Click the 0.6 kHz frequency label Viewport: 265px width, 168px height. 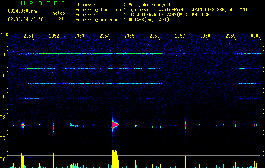pos(3,160)
